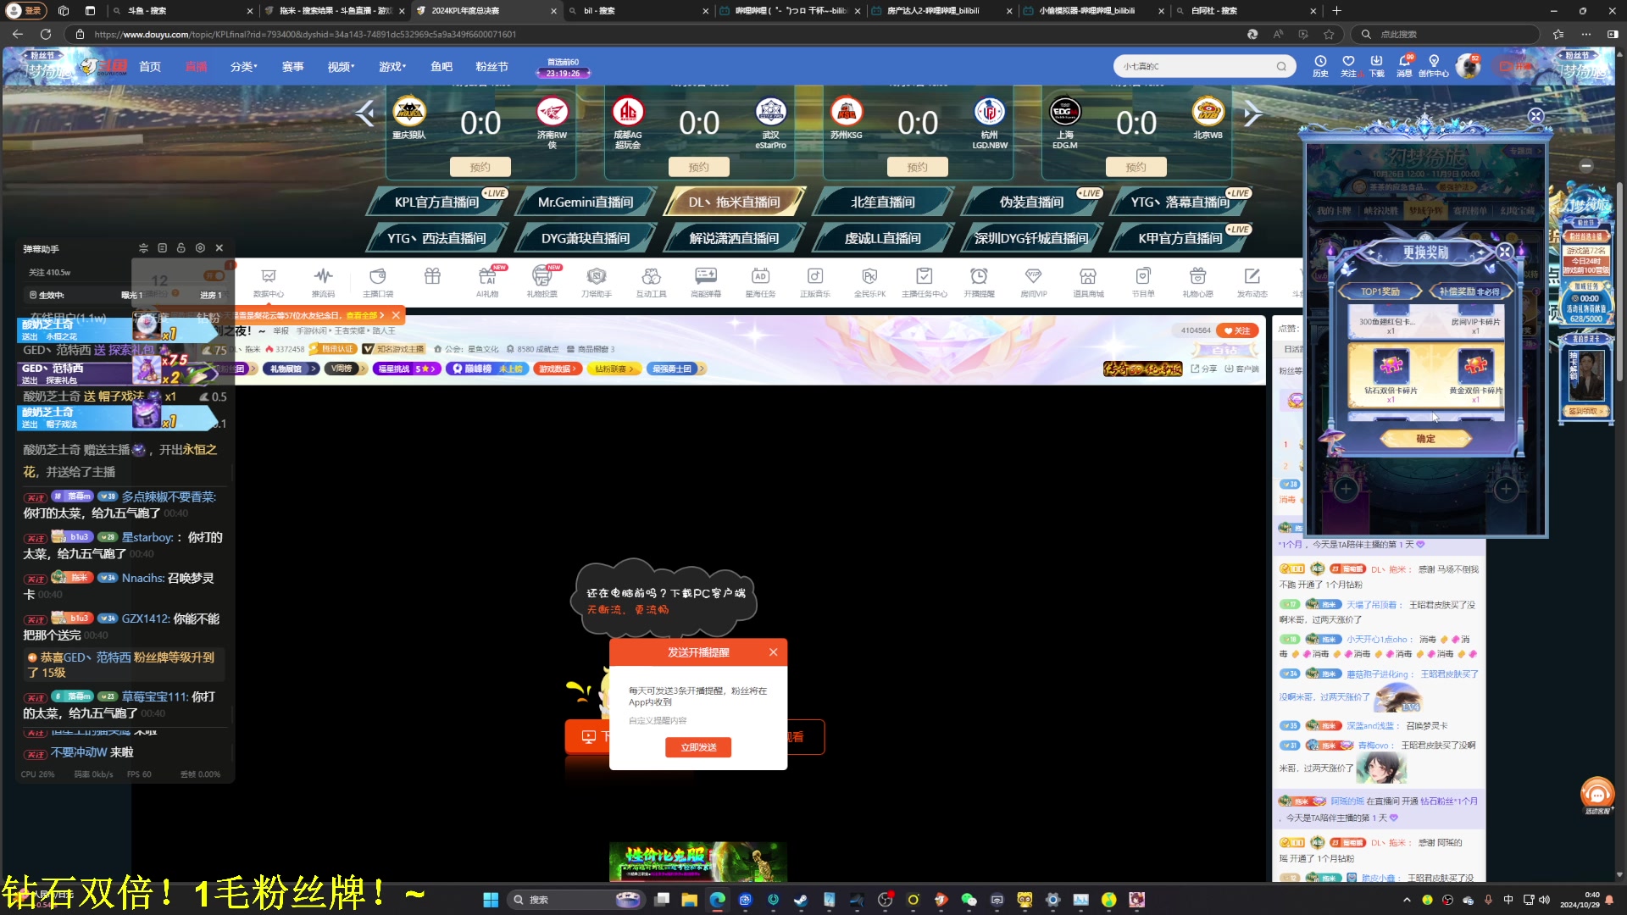Open the 星海任务 AD tool
Image resolution: width=1627 pixels, height=915 pixels.
point(760,282)
